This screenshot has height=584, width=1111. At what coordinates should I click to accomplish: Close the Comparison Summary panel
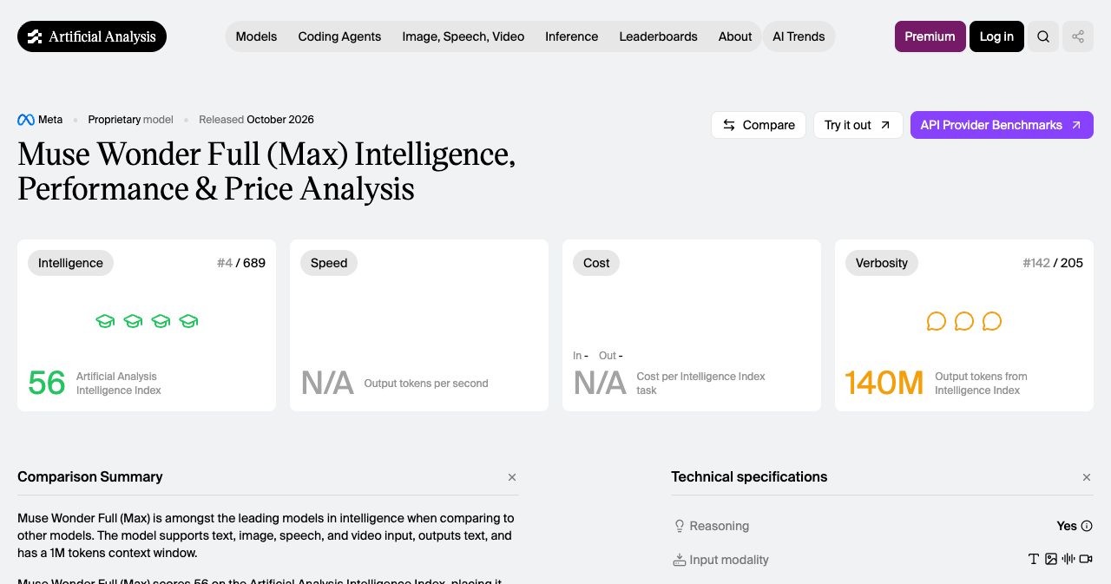pyautogui.click(x=512, y=477)
